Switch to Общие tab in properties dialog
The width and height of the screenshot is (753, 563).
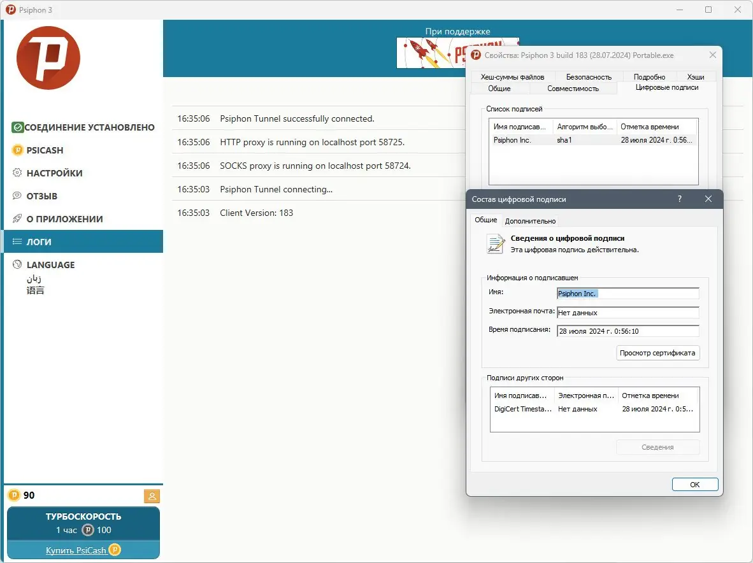[x=499, y=89]
